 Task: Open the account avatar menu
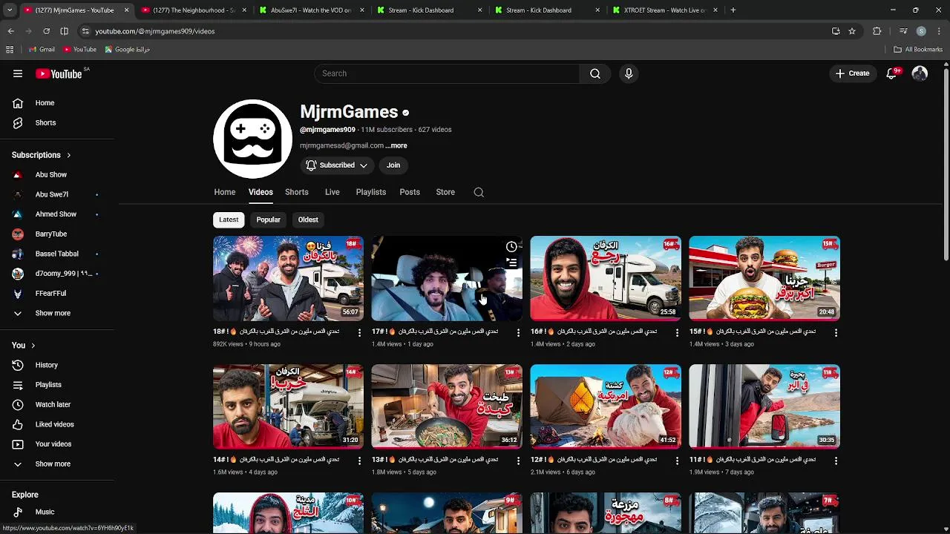pos(920,73)
